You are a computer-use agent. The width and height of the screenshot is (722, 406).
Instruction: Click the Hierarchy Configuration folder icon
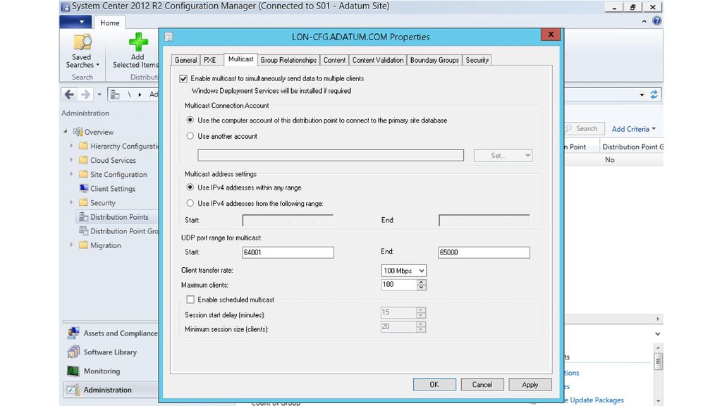pos(83,146)
